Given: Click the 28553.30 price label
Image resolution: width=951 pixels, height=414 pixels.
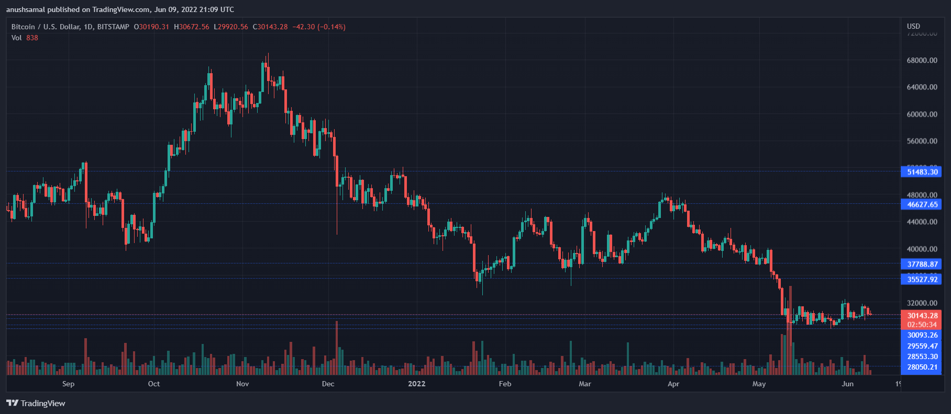Looking at the screenshot, I should pos(921,356).
